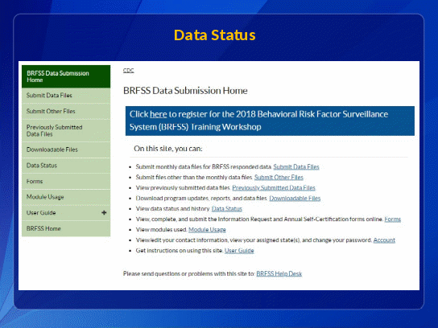Select Module Usage sidebar item
Screen dimensions: 438x328
(x=66, y=197)
